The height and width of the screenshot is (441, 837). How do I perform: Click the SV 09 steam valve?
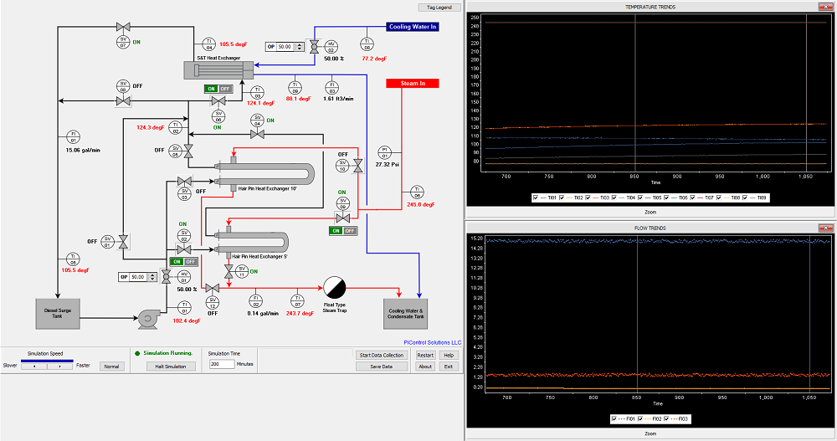tap(342, 218)
